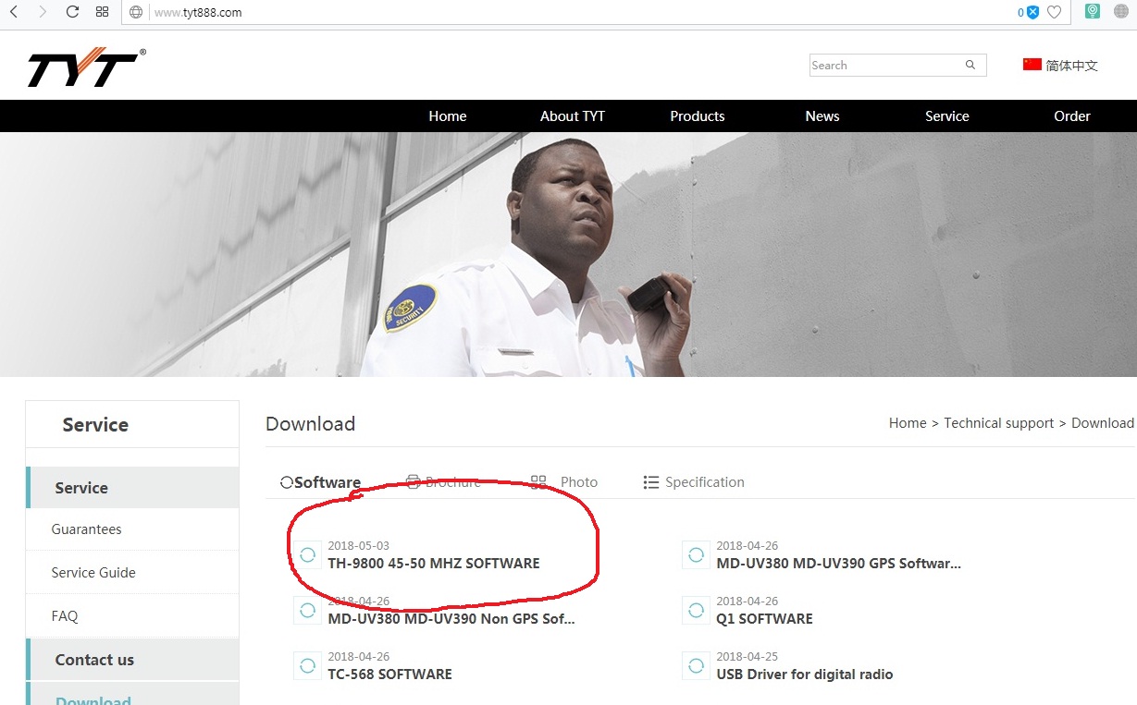1137x705 pixels.
Task: Switch to the Software tab
Action: click(320, 482)
